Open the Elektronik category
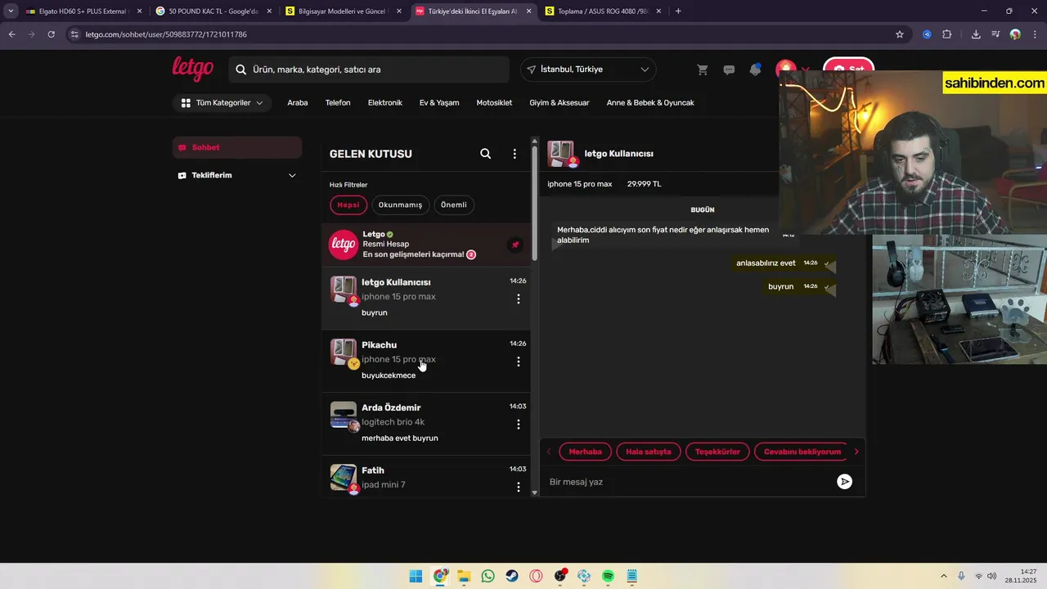This screenshot has width=1047, height=589. click(x=385, y=103)
